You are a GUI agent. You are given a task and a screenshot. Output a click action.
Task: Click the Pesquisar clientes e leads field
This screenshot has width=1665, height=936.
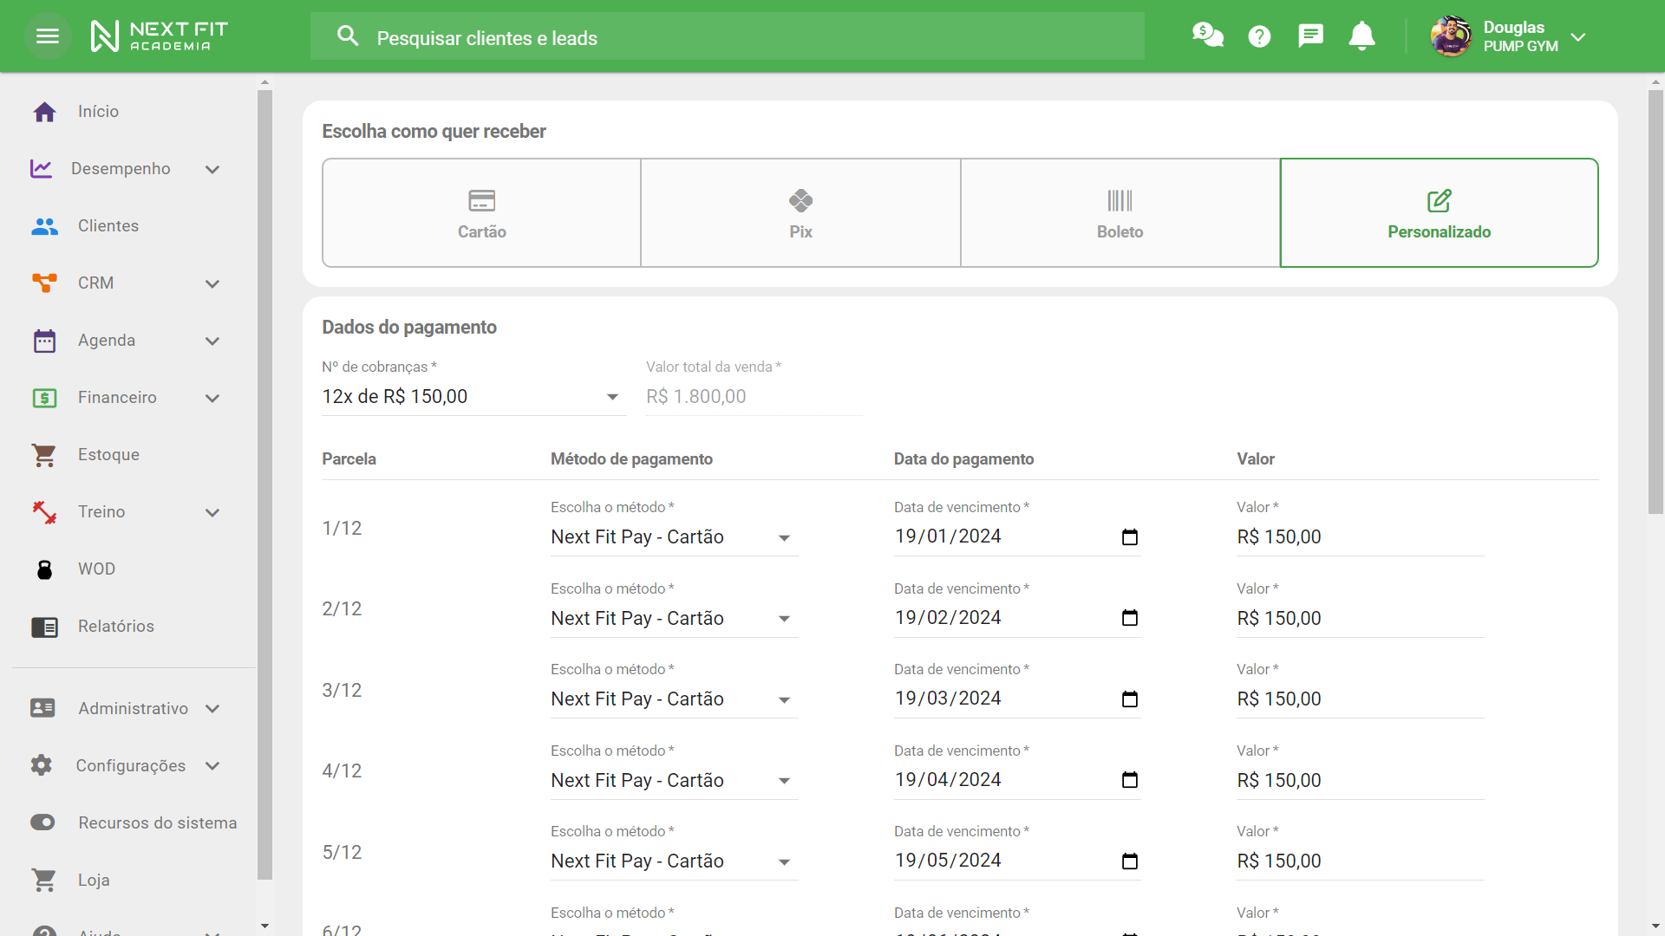(727, 37)
